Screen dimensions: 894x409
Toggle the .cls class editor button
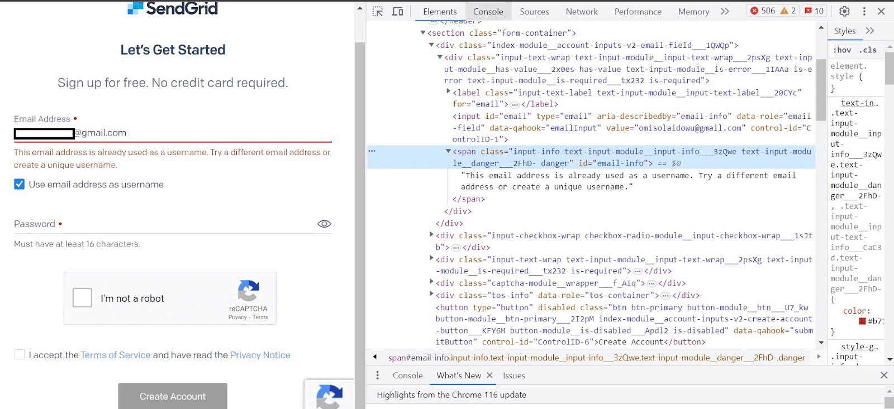(868, 50)
